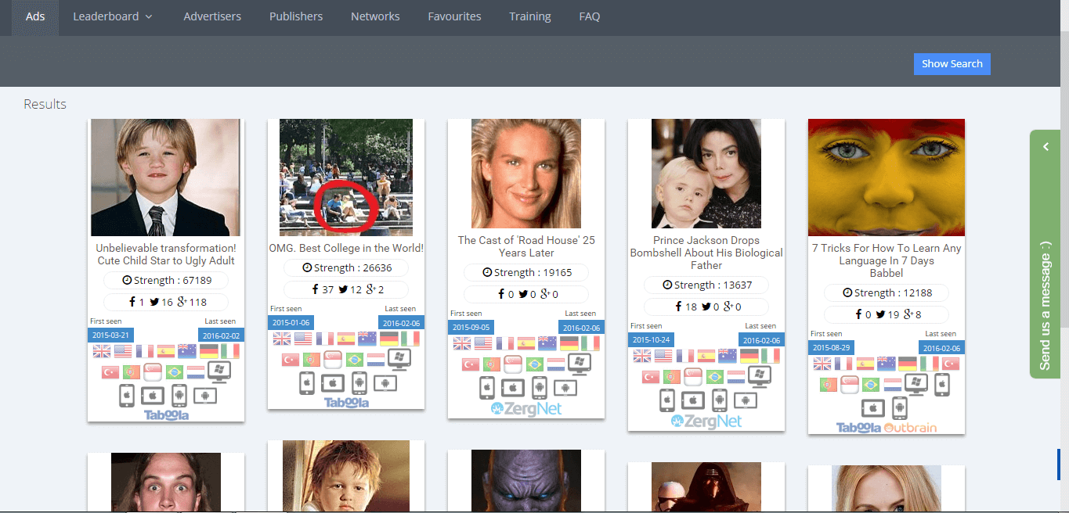The width and height of the screenshot is (1069, 513).
Task: Click Android tablet icon on Road House ad
Action: (x=565, y=388)
